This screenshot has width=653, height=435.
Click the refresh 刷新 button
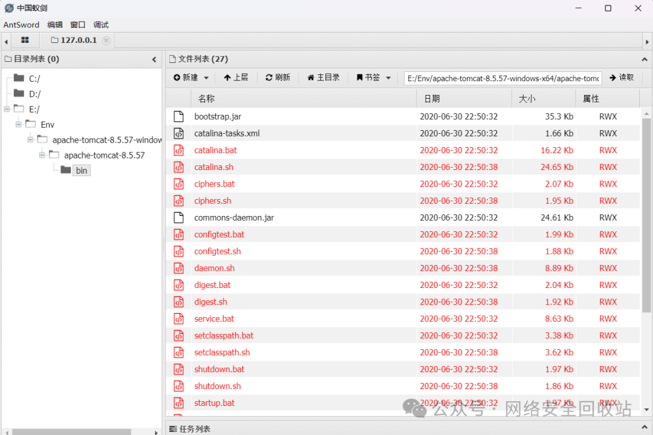point(278,77)
